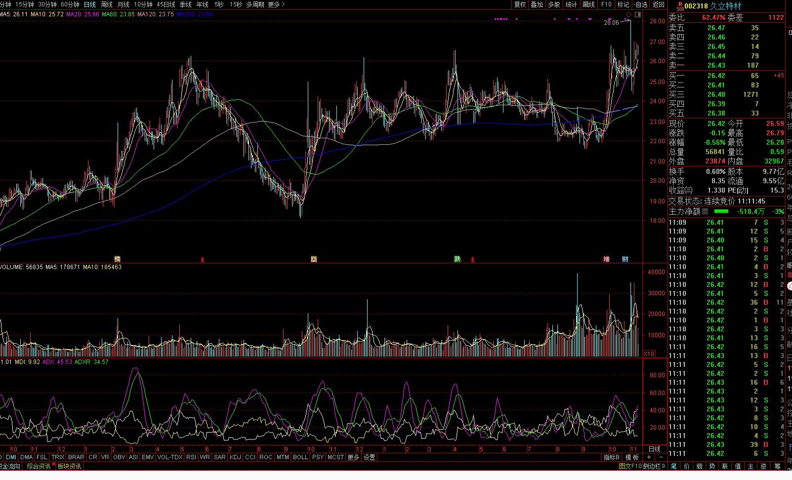Screen dimensions: 792x480
Task: Switch to the 月线 period
Action: click(124, 4)
